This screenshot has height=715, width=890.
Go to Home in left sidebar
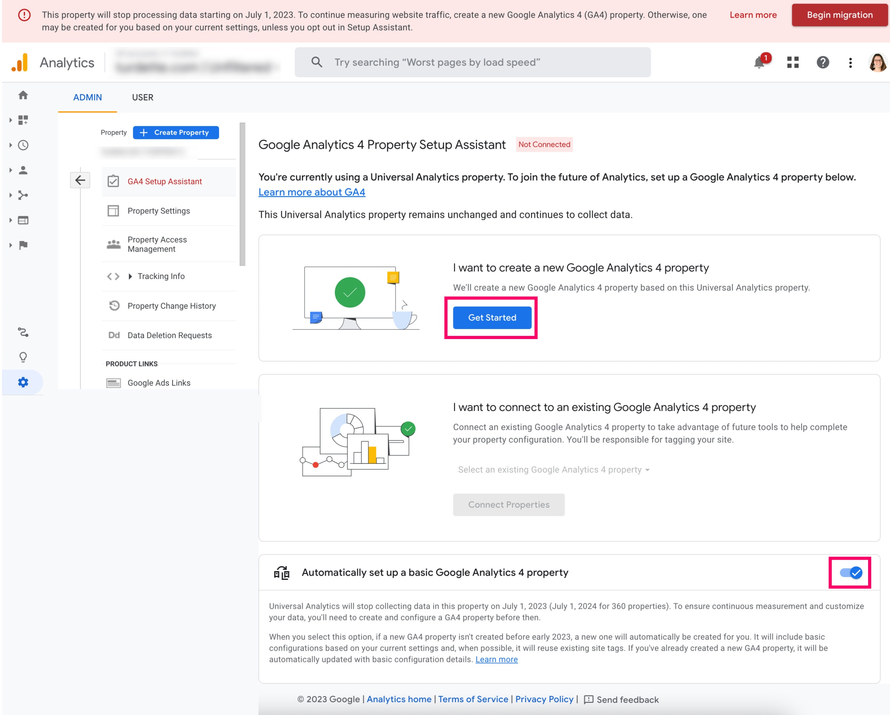(x=23, y=95)
